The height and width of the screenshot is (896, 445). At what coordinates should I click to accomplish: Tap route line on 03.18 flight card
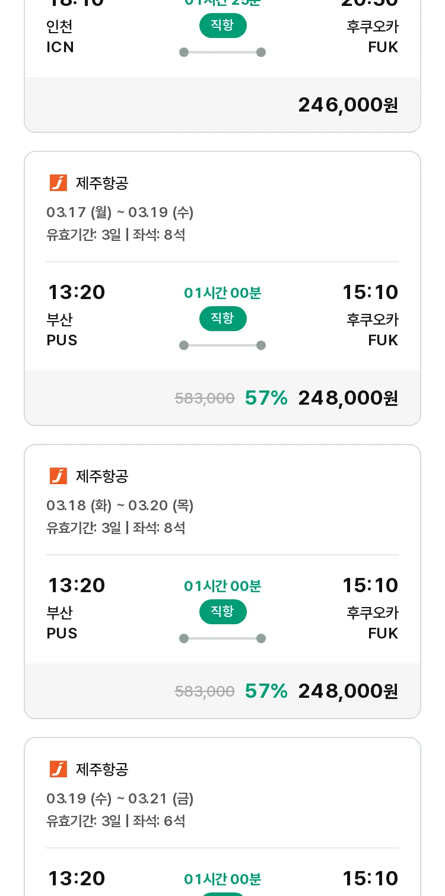click(223, 638)
